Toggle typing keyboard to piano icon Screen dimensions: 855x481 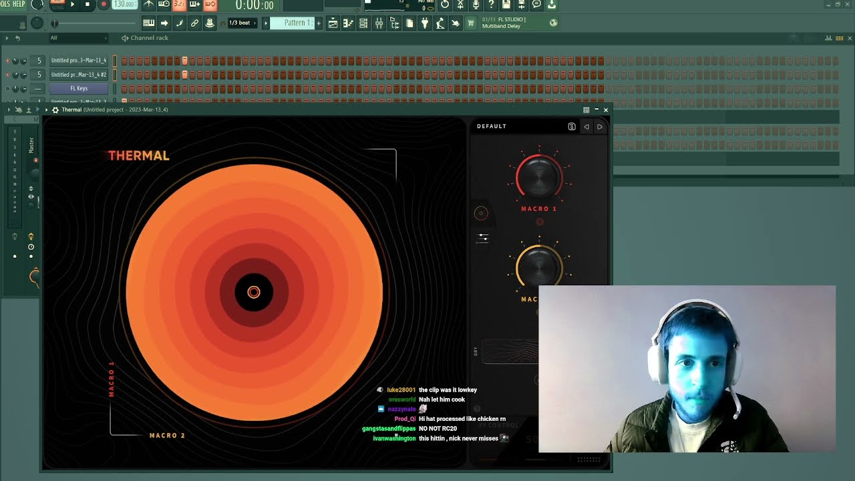click(x=148, y=23)
